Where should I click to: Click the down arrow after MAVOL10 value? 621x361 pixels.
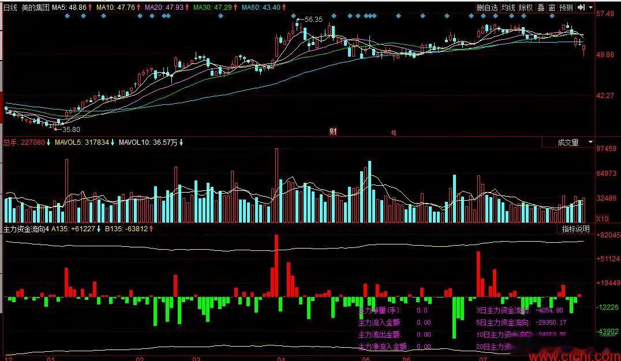point(181,142)
